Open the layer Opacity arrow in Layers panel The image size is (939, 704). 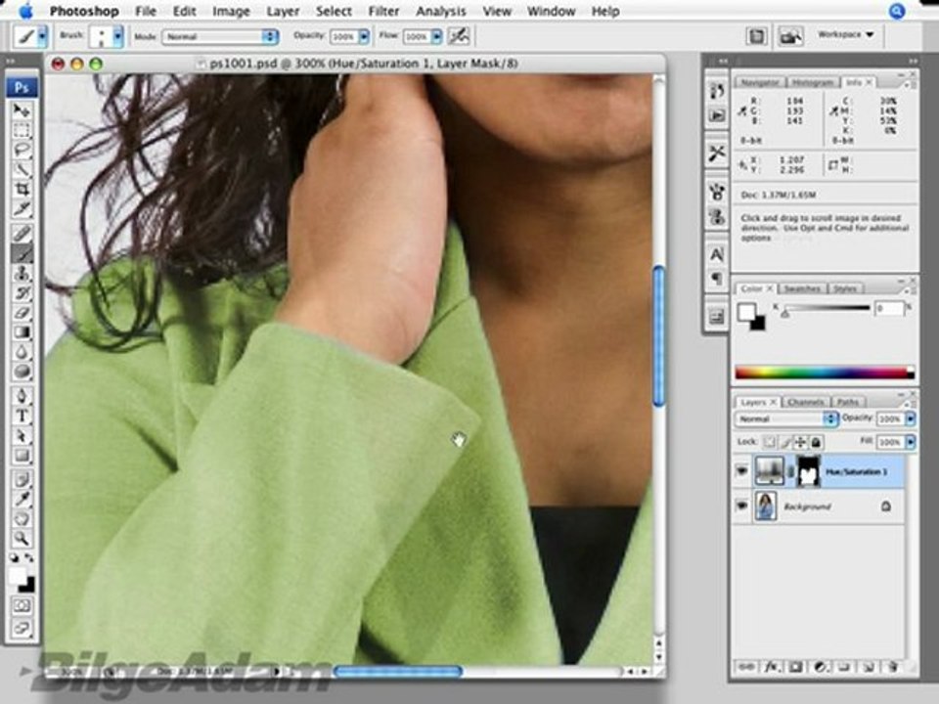point(911,418)
